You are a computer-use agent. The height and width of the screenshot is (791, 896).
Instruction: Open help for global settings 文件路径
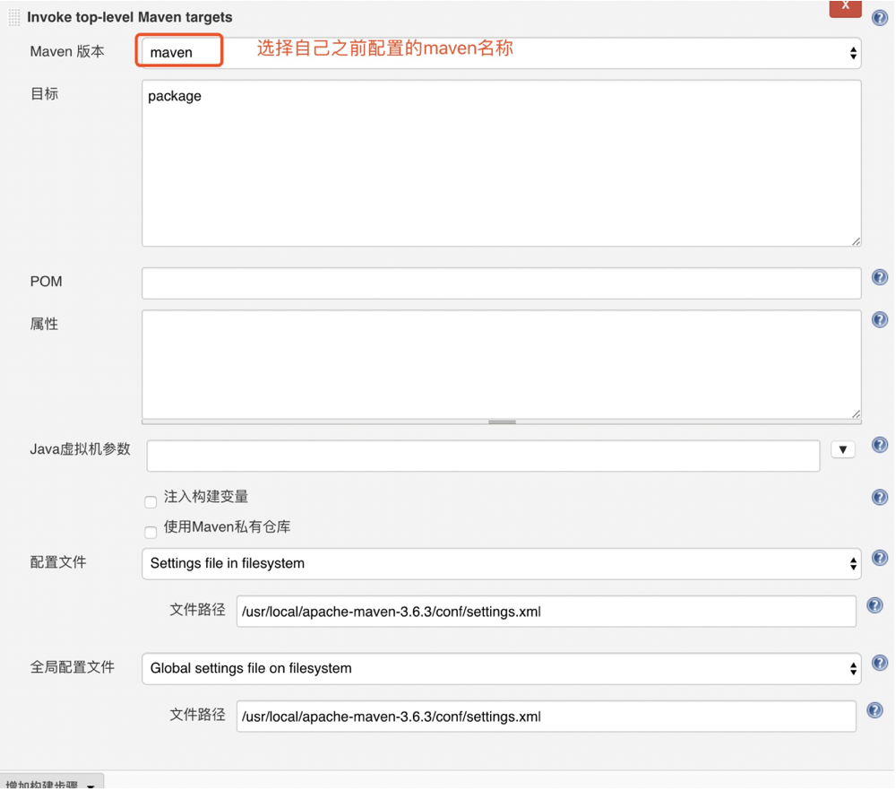click(876, 711)
